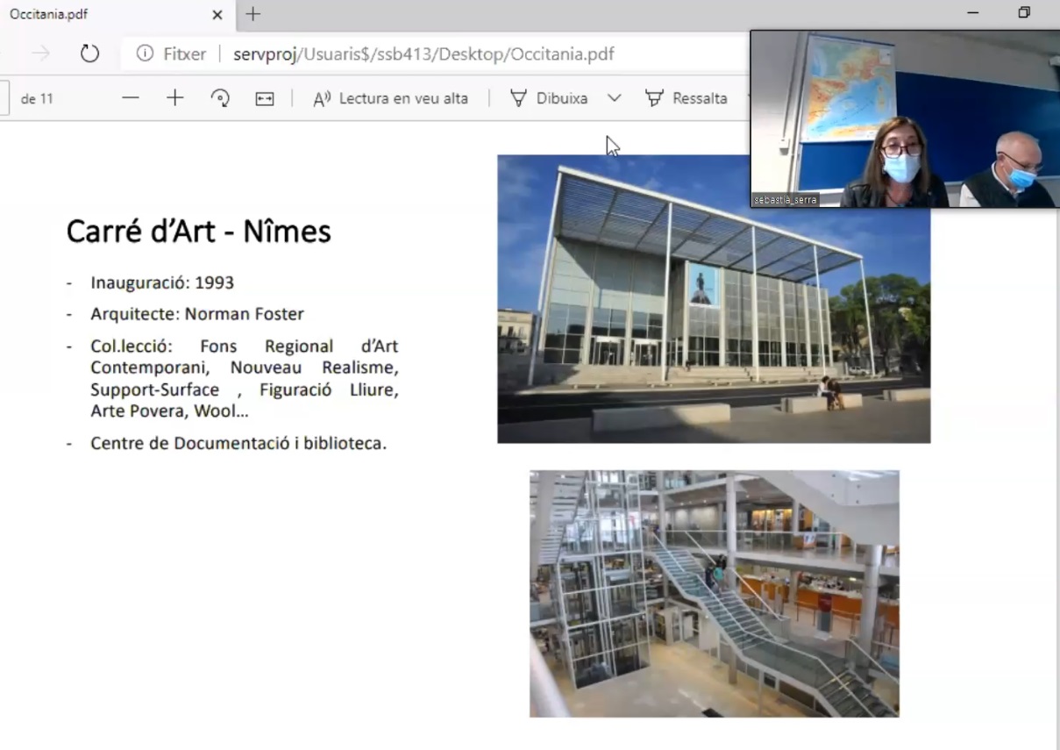Click the page count text 'de 11'
Image resolution: width=1060 pixels, height=750 pixels.
tap(37, 98)
